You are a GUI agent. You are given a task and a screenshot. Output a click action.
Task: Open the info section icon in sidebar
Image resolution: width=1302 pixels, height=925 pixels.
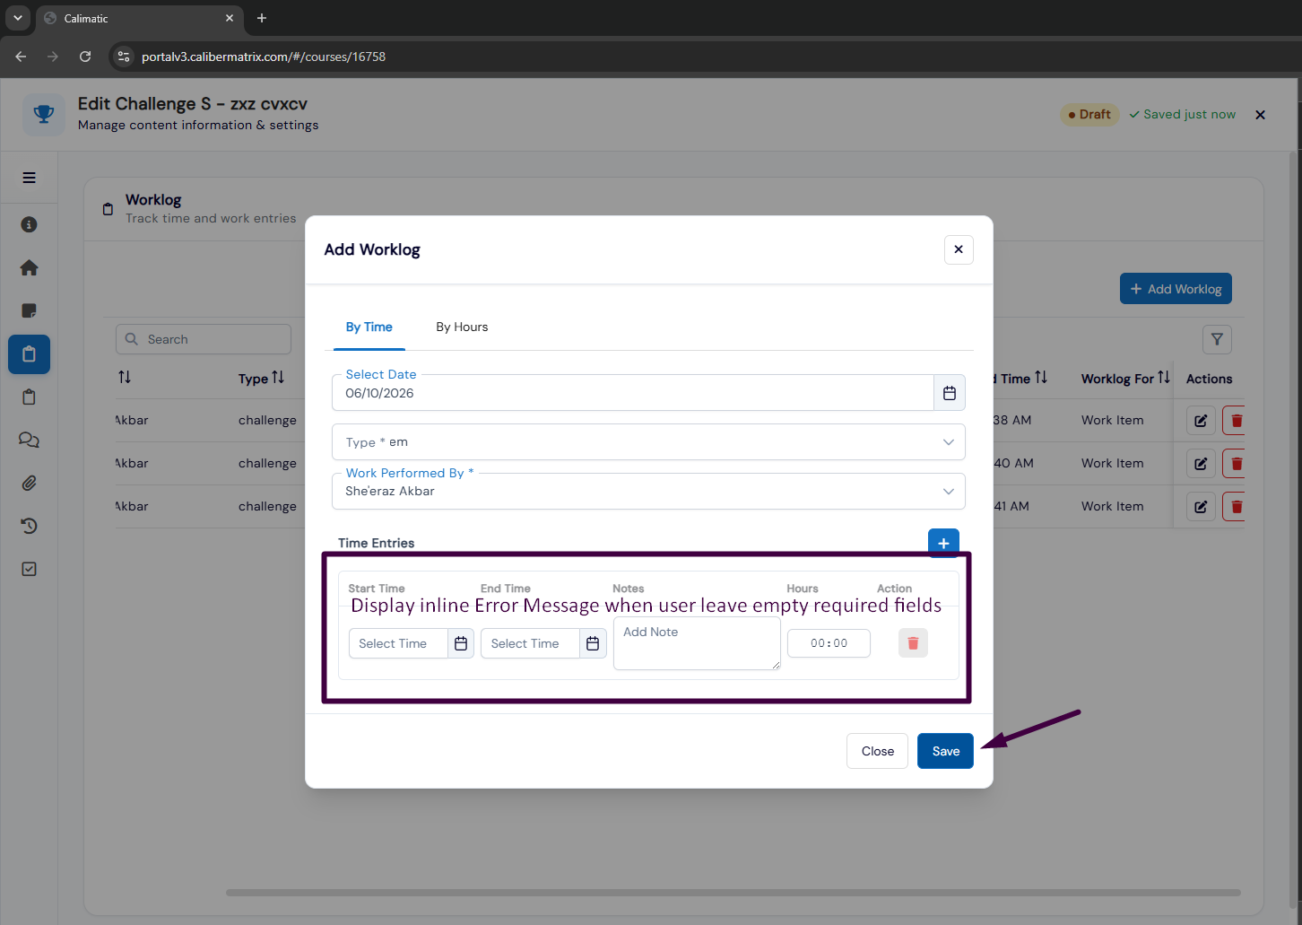click(x=29, y=224)
